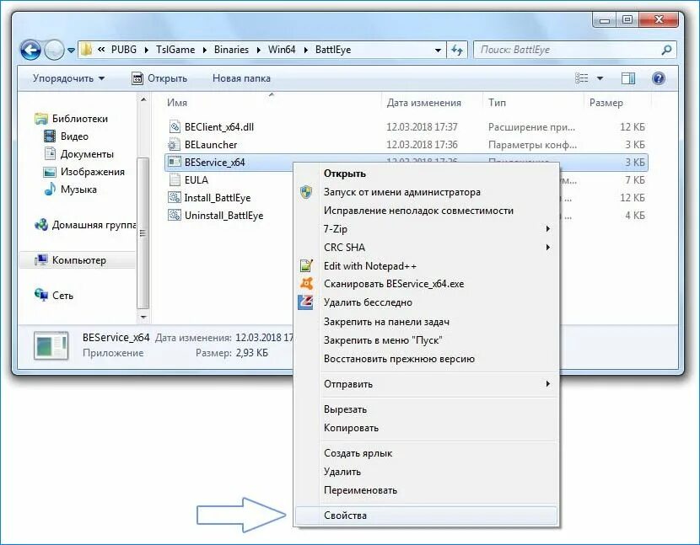Click the navigation pane scrollbar
The height and width of the screenshot is (545, 700).
click(x=143, y=232)
